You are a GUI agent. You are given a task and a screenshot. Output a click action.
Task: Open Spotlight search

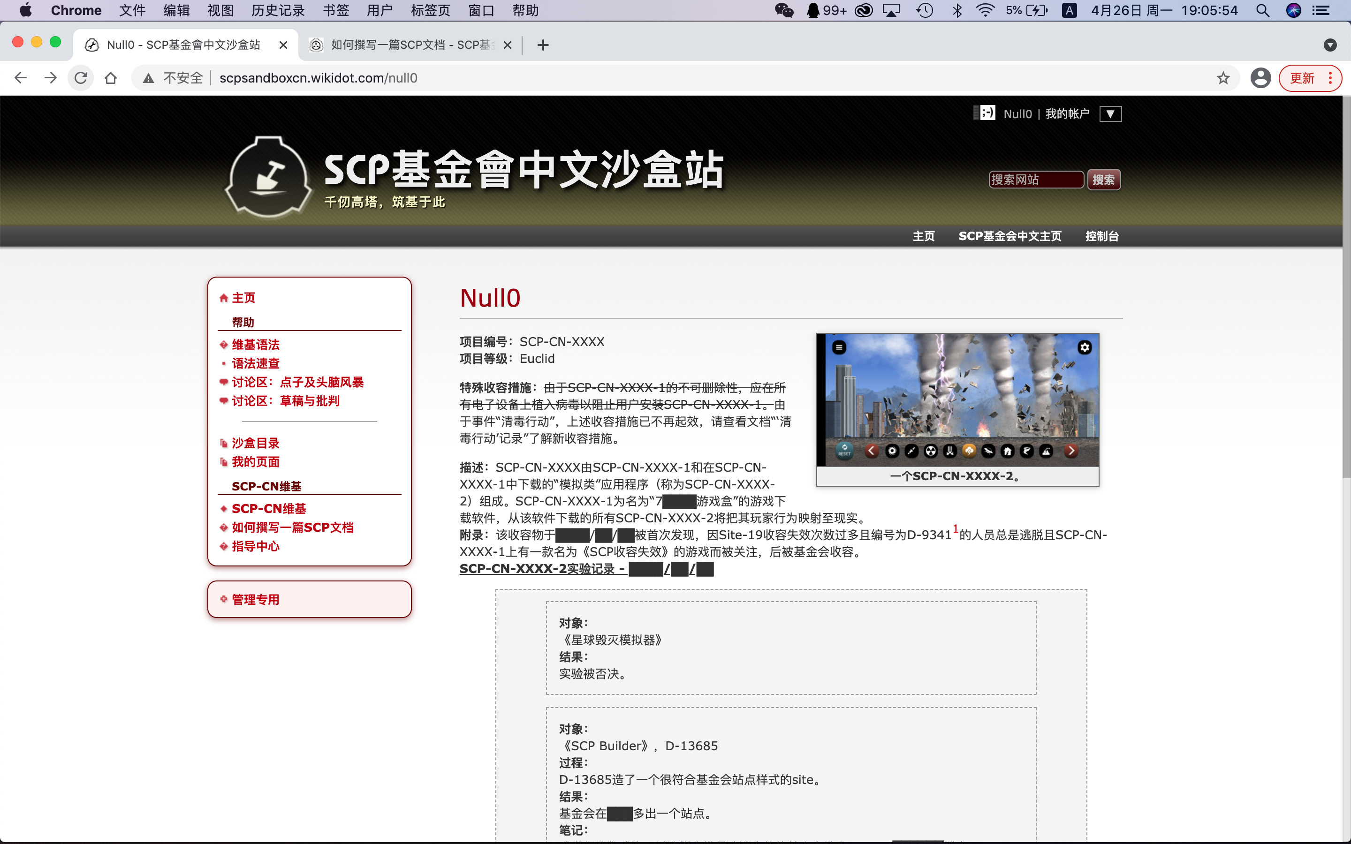[x=1263, y=10]
